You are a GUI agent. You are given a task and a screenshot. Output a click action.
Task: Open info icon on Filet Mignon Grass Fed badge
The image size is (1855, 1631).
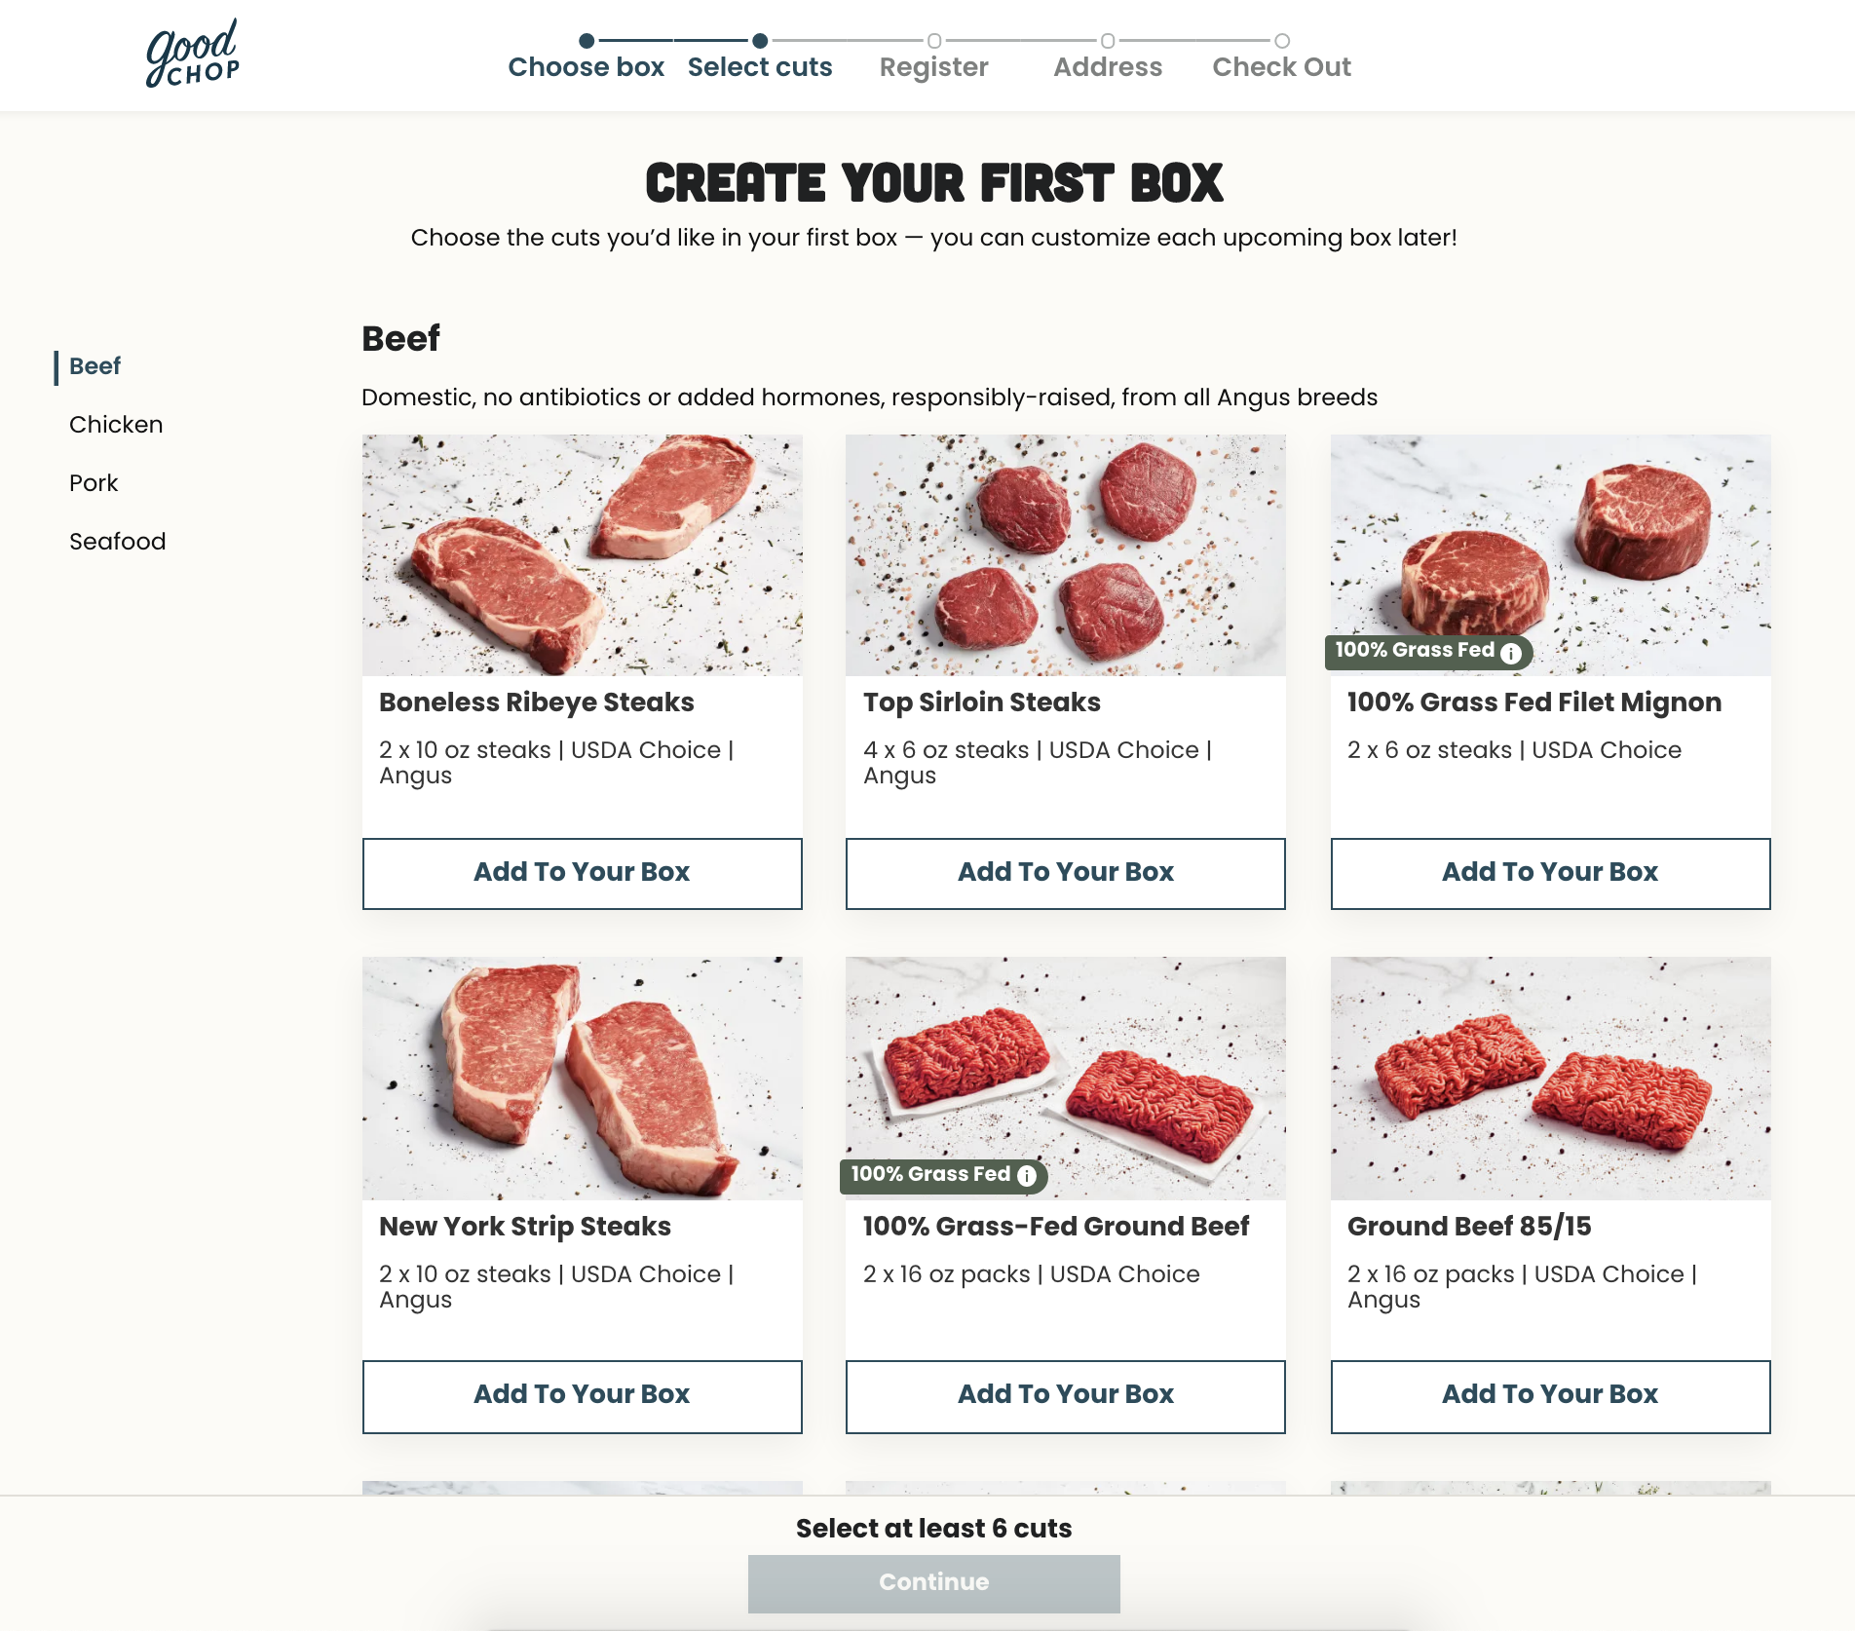(1510, 653)
